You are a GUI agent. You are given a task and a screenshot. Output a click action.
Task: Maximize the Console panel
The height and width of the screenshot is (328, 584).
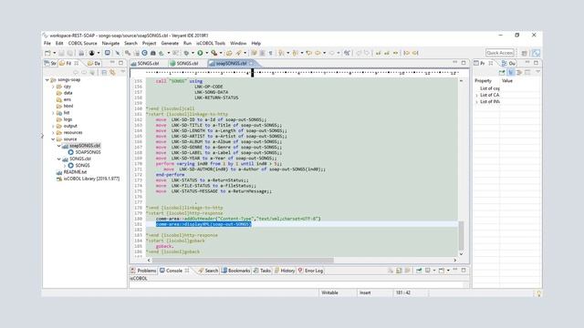[464, 271]
